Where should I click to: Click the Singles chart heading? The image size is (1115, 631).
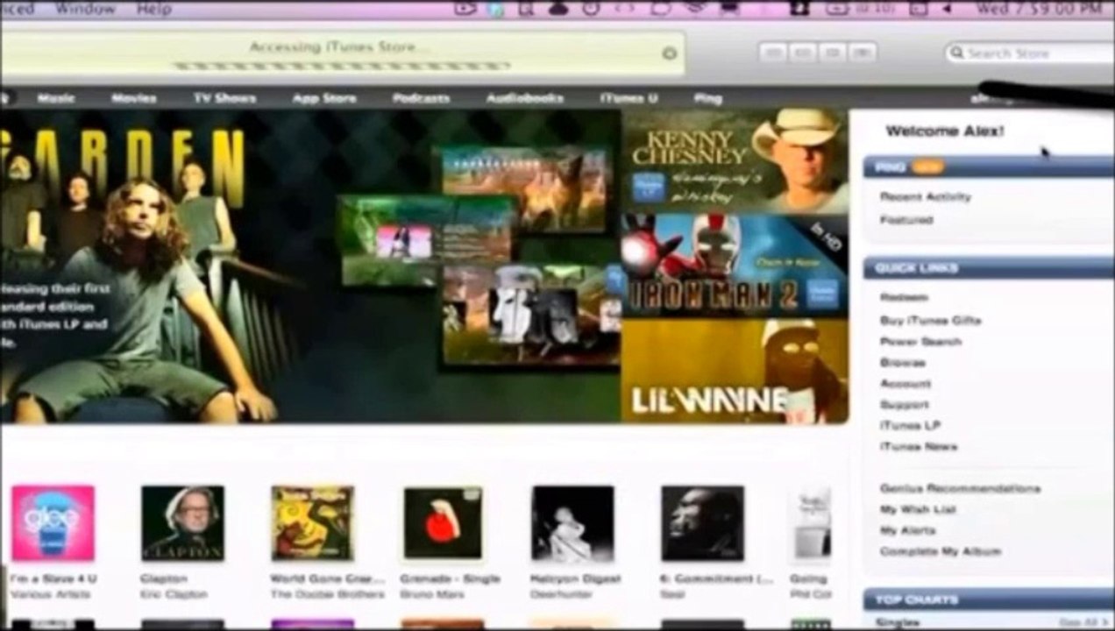coord(898,622)
